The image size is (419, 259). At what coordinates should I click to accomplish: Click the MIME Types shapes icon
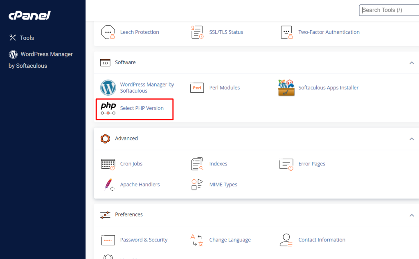(197, 185)
